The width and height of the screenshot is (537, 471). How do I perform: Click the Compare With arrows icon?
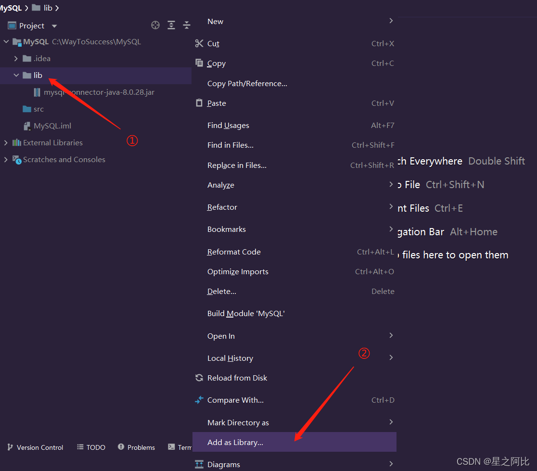pos(199,399)
